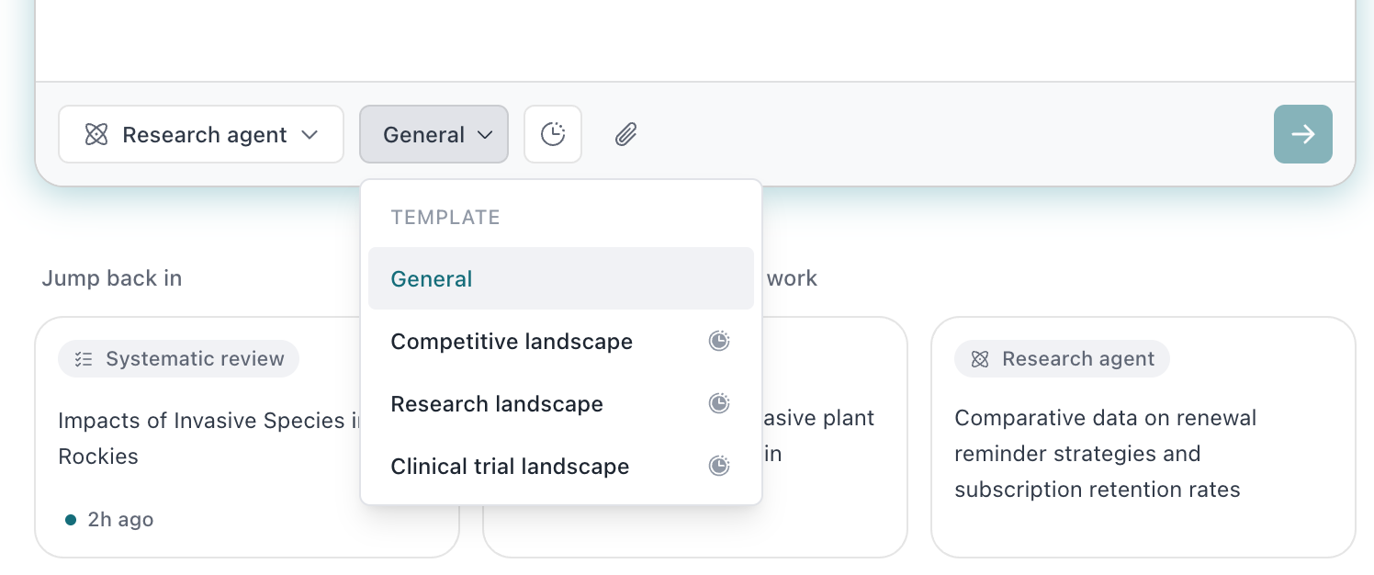Select Clinical trial landscape template
The image size is (1374, 575).
[510, 467]
